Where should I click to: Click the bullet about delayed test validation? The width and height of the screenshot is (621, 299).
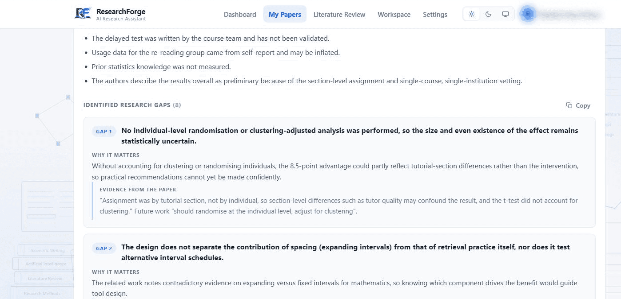click(210, 39)
